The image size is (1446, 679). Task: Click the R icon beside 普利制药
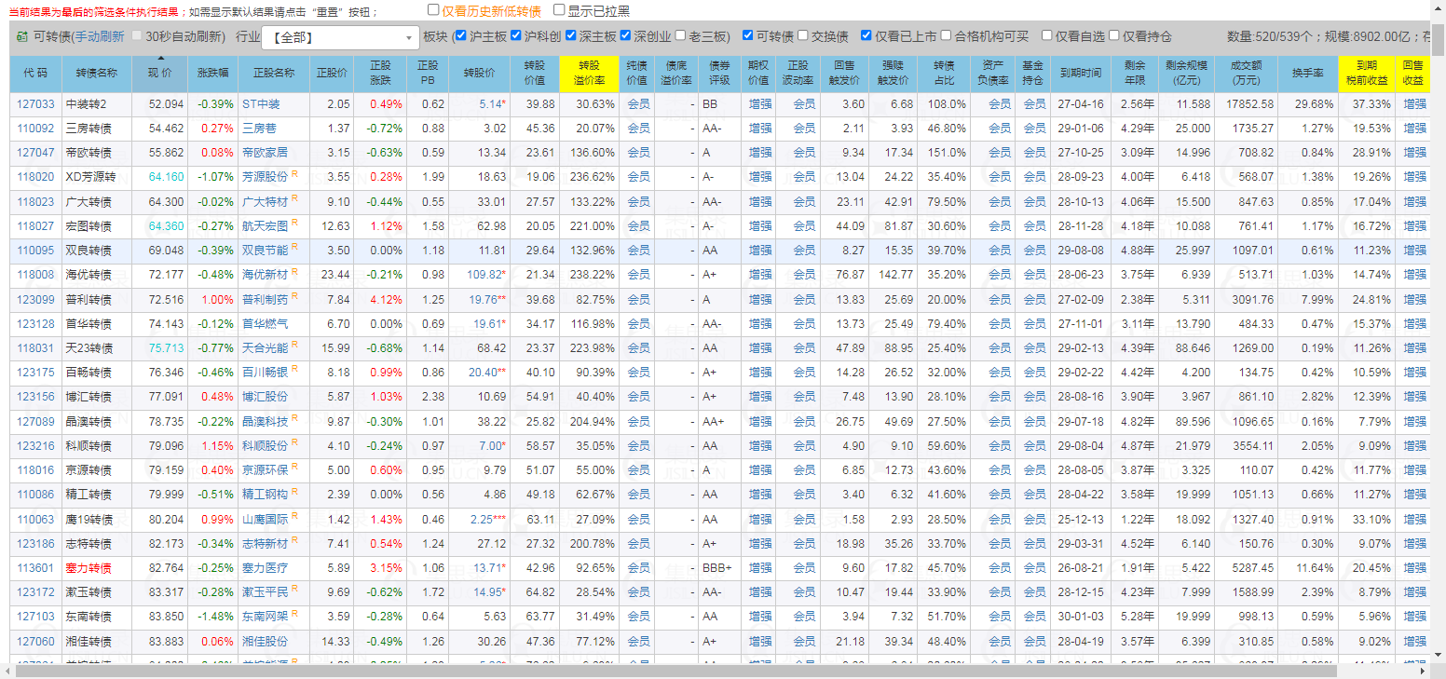(x=295, y=296)
